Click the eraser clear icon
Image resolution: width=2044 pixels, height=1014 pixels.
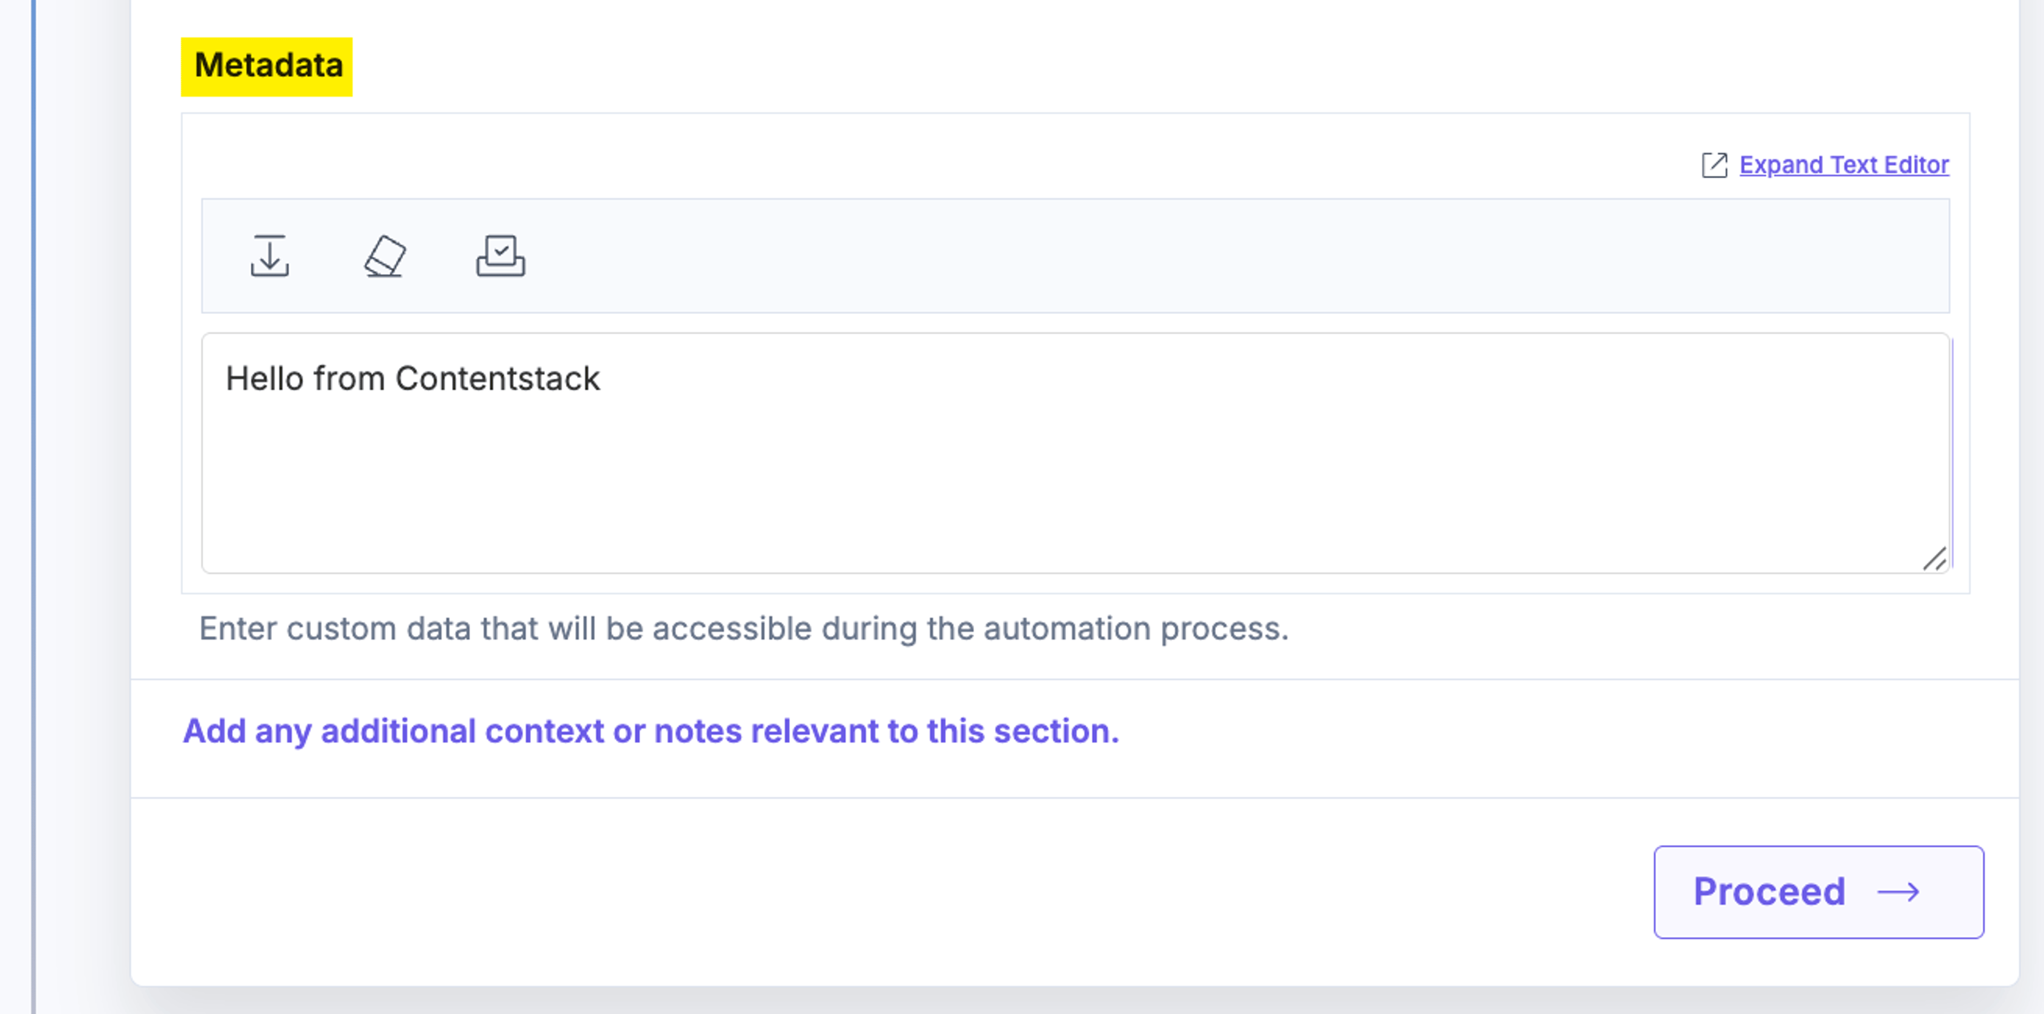click(385, 255)
